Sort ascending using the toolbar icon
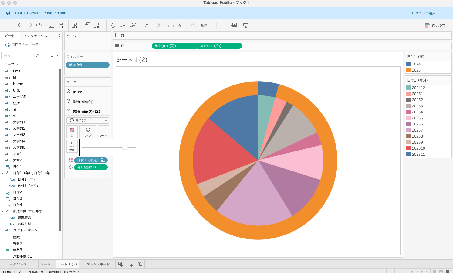This screenshot has height=273, width=453. [123, 25]
